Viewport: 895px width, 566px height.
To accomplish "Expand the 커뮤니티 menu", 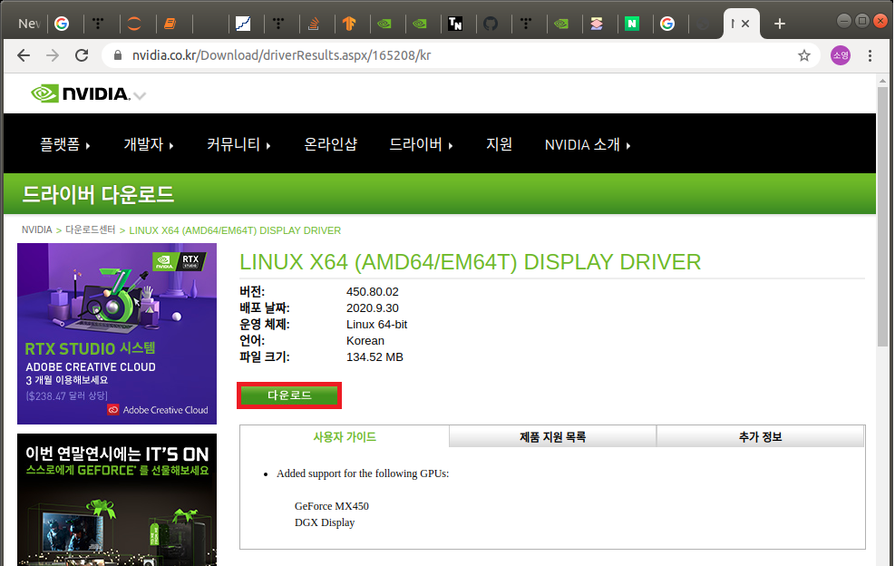I will [x=238, y=144].
